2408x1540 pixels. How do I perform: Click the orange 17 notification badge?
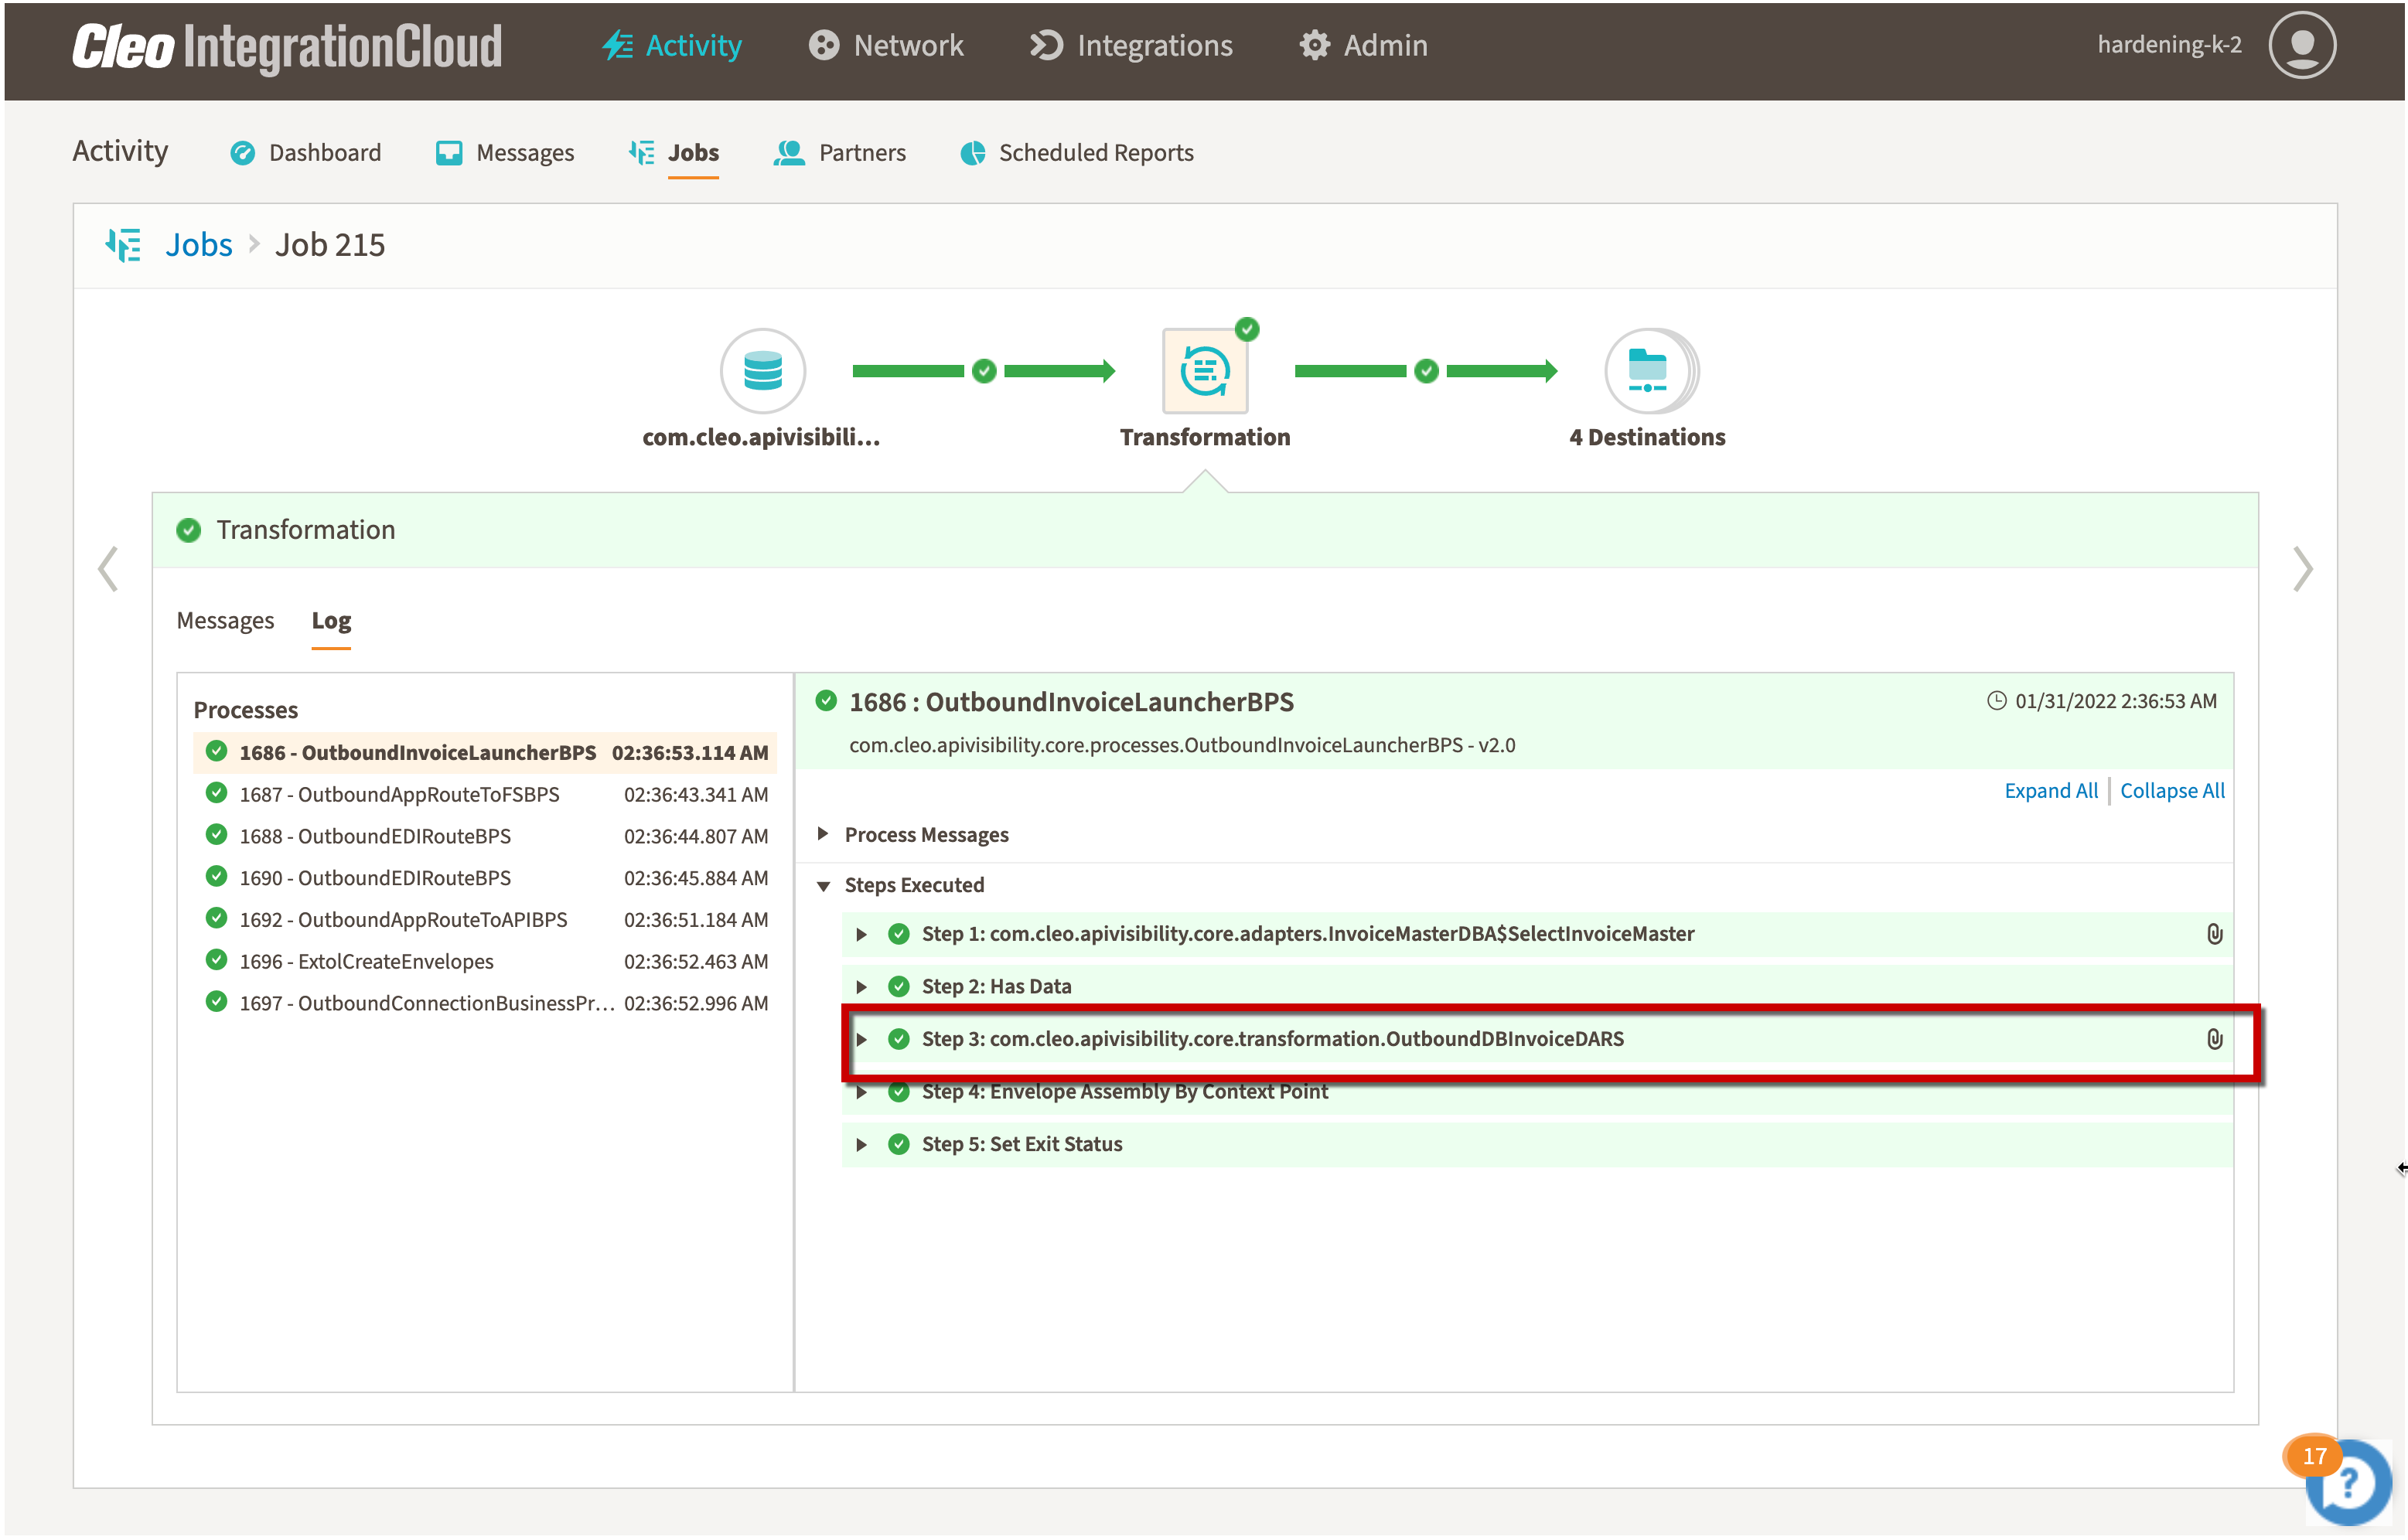pos(2313,1456)
